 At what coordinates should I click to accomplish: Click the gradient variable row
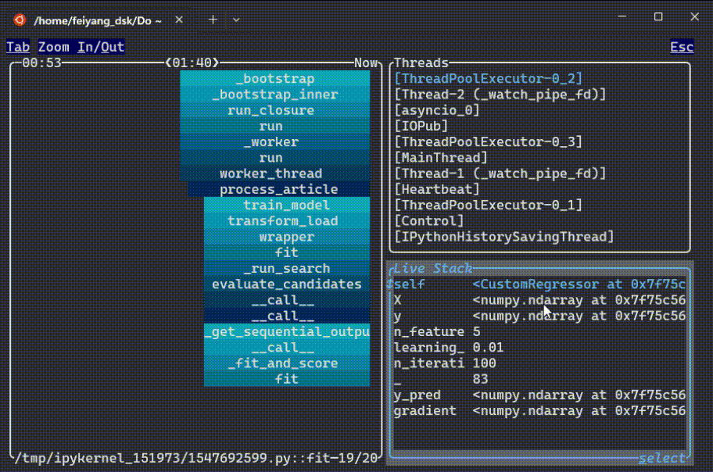click(539, 410)
